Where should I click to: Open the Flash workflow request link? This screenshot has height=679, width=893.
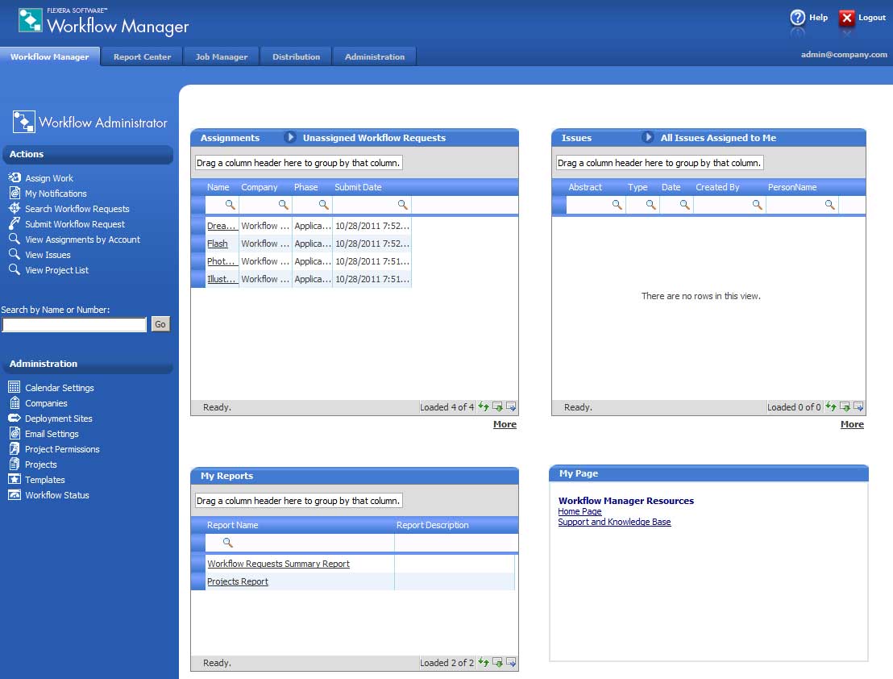click(218, 244)
